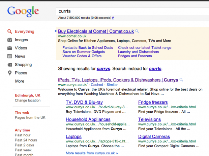The image size is (209, 156).
Task: Open the Cached version link
Action: click(x=97, y=85)
